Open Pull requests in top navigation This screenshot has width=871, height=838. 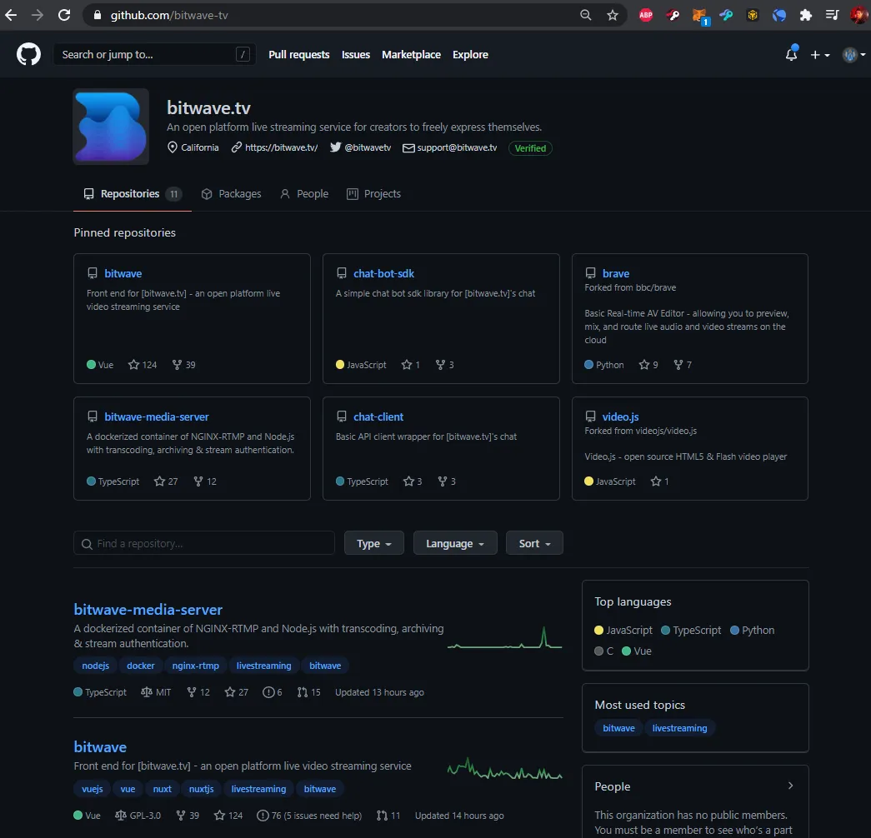(299, 54)
